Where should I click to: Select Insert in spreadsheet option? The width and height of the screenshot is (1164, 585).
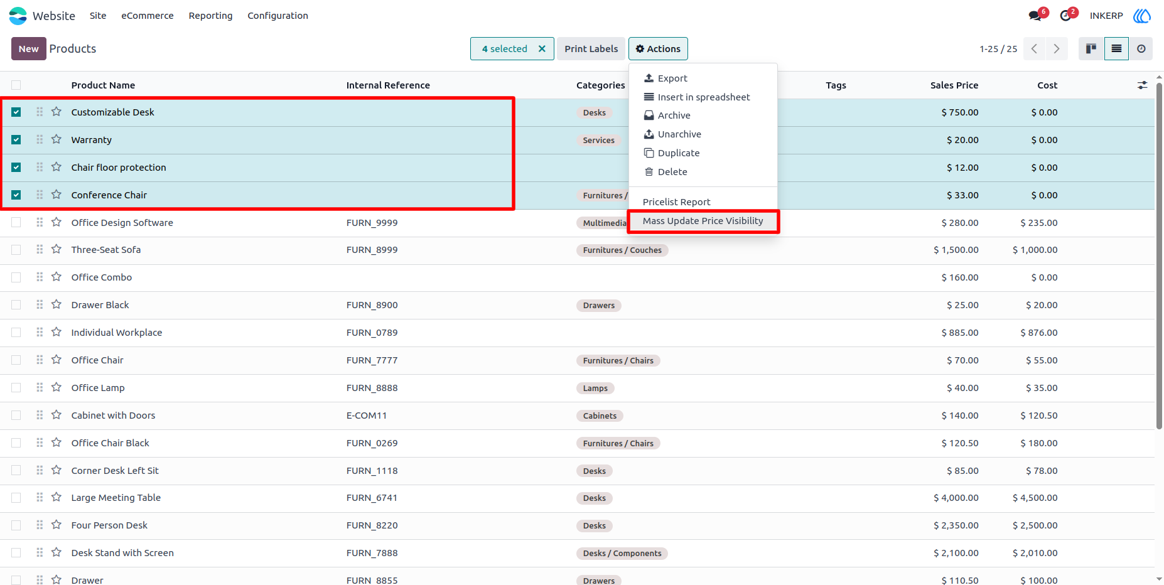703,97
